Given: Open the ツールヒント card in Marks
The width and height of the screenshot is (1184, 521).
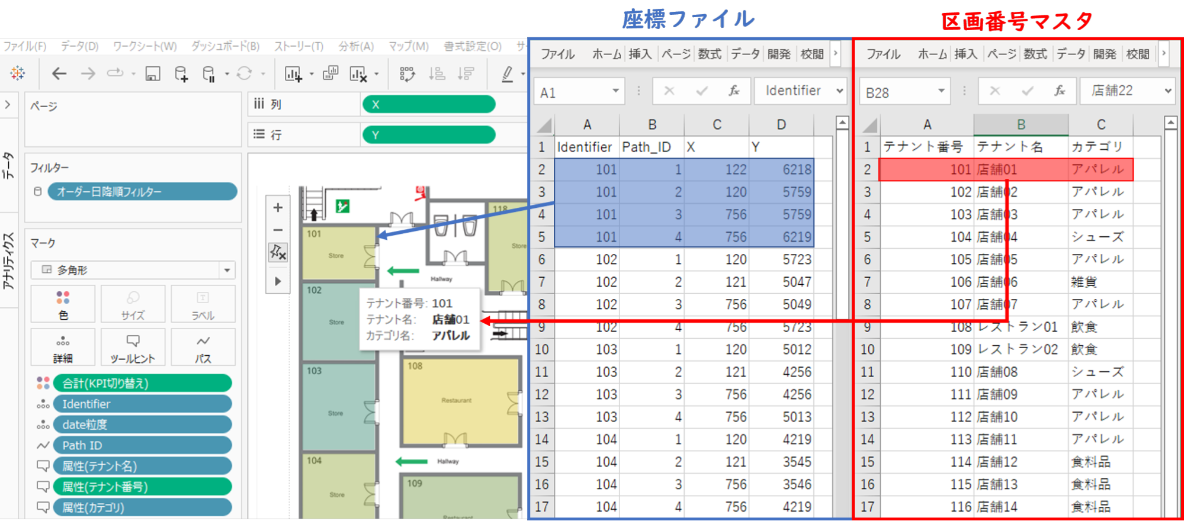Looking at the screenshot, I should [133, 348].
